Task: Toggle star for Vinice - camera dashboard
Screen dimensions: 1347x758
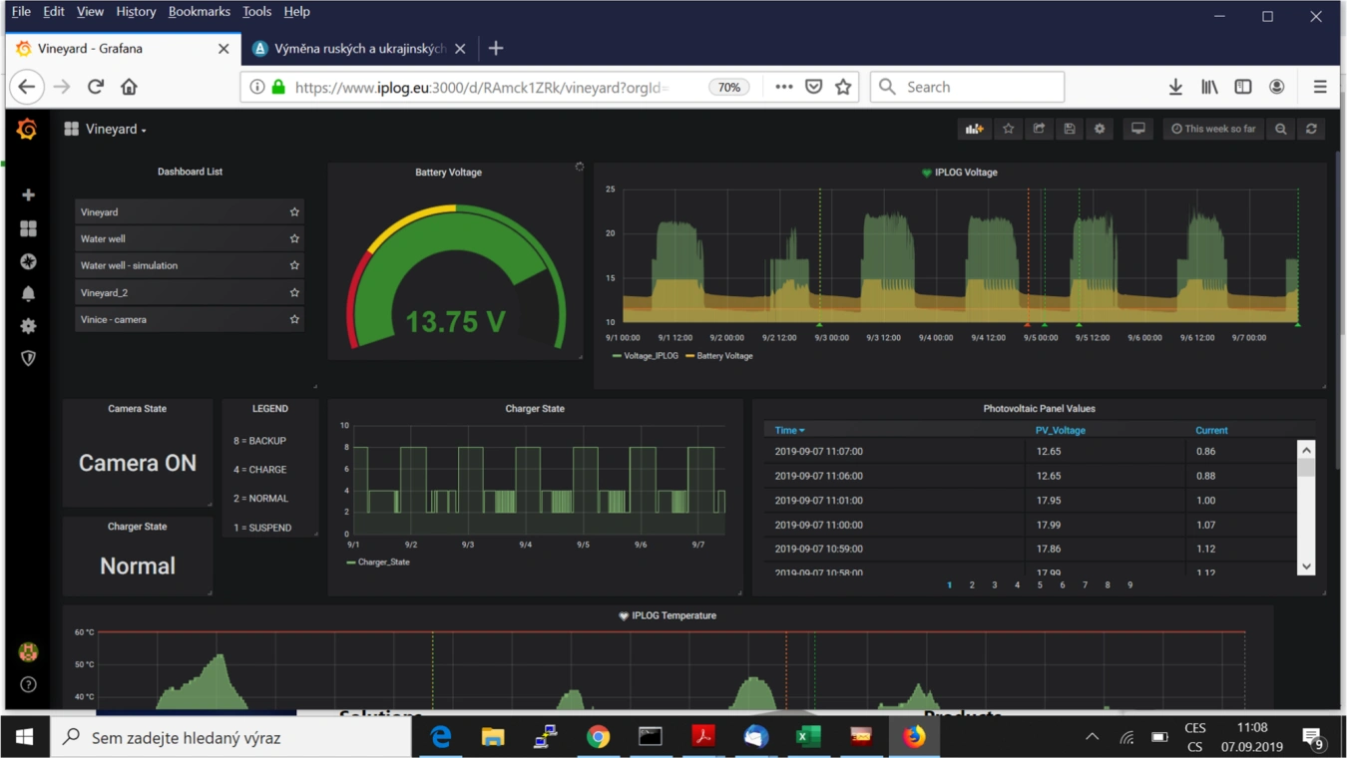Action: click(294, 320)
